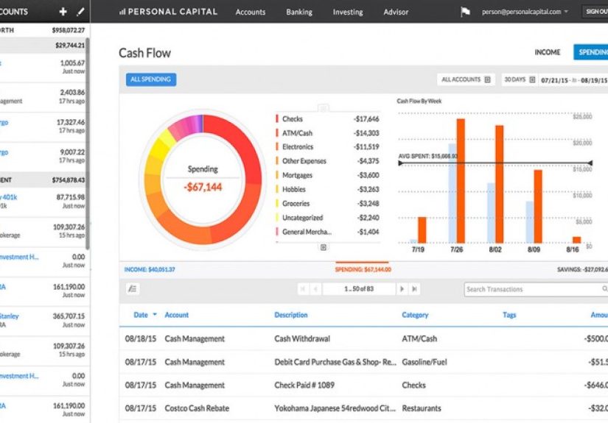View notifications via the flag icon
608x423 pixels.
point(465,12)
